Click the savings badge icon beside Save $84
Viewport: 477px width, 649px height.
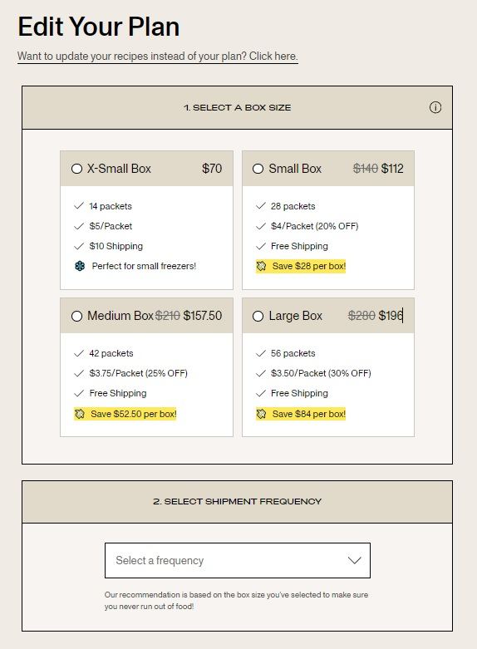coord(261,414)
